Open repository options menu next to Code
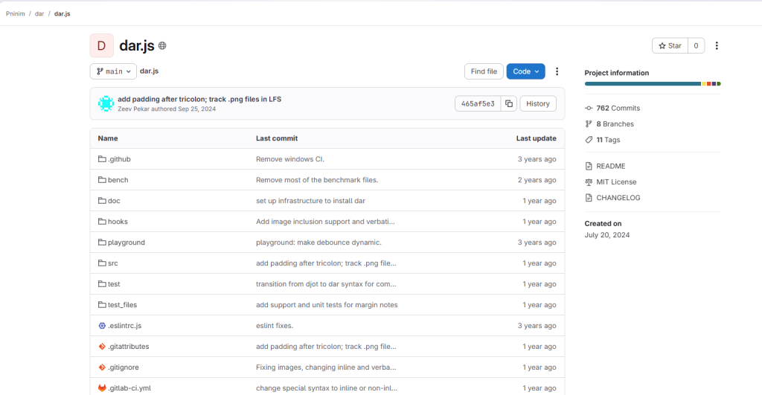Viewport: 762px width, 395px height. [x=557, y=71]
